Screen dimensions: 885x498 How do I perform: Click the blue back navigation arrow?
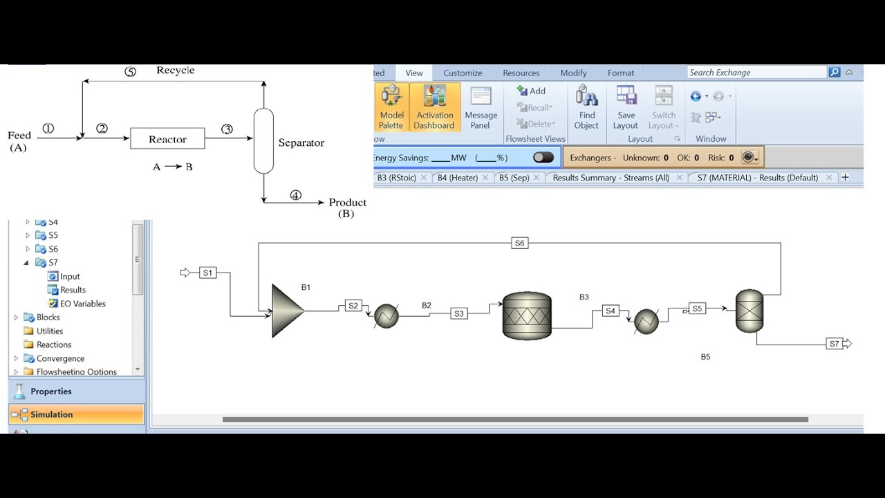[696, 96]
